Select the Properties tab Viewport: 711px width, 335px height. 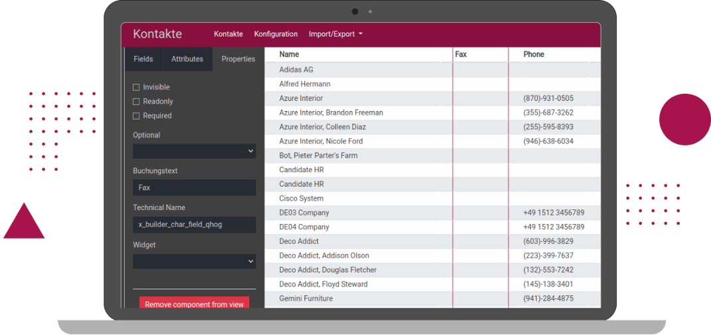pyautogui.click(x=238, y=59)
